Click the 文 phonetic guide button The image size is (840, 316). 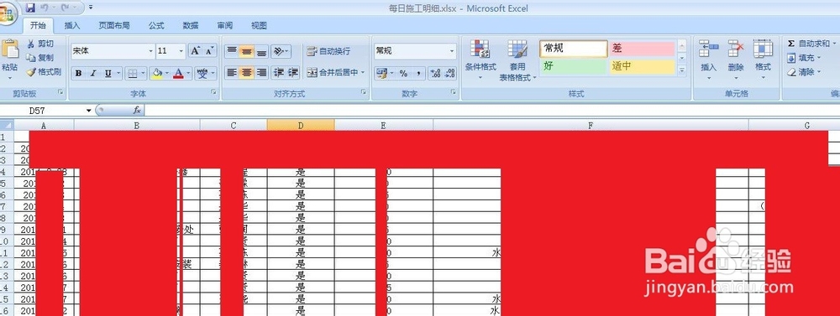click(x=202, y=73)
